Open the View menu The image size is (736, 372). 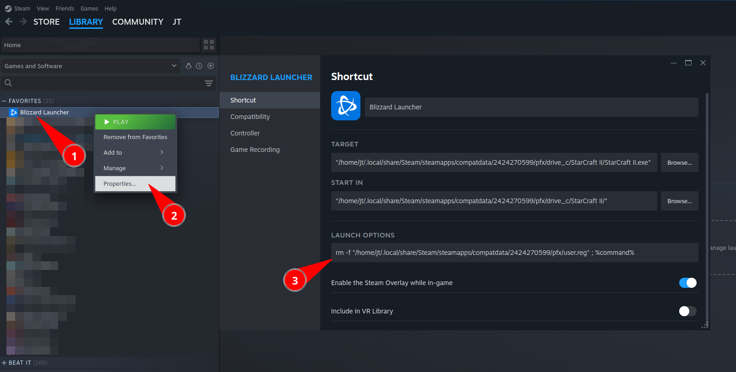43,8
